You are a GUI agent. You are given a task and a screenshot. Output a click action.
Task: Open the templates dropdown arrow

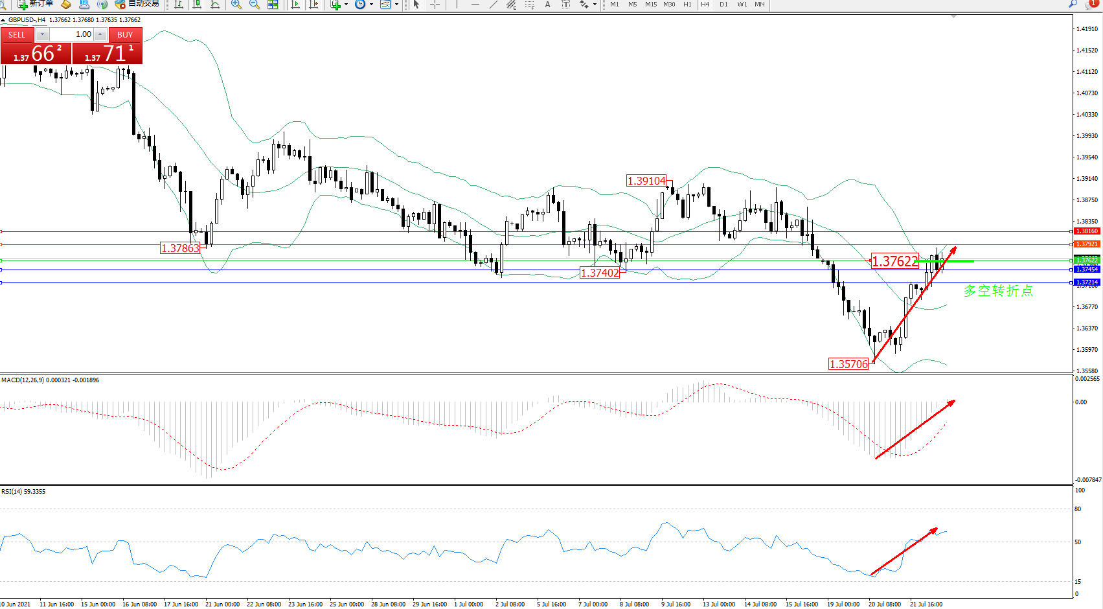(396, 5)
